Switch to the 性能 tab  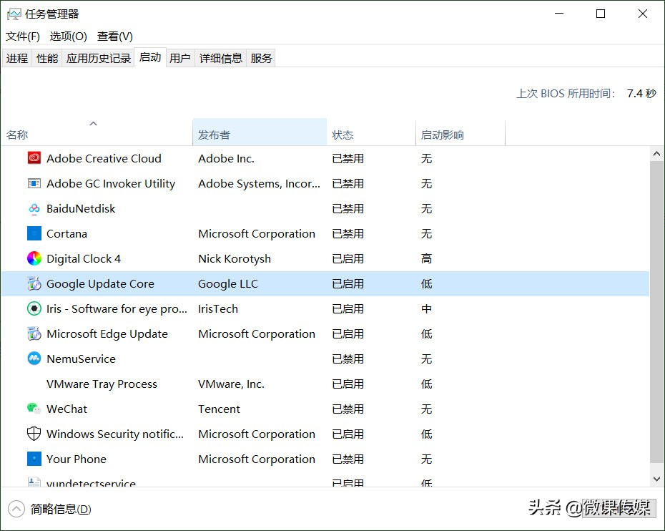point(46,58)
